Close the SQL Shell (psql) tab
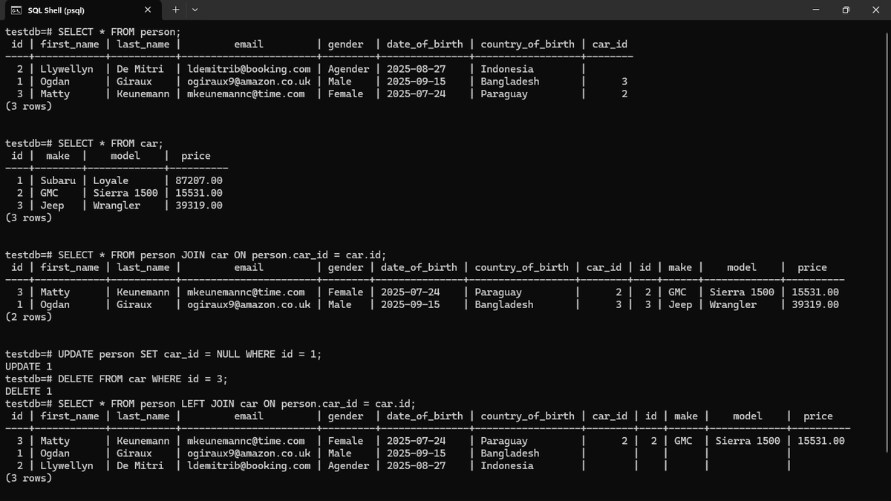891x501 pixels. point(148,10)
